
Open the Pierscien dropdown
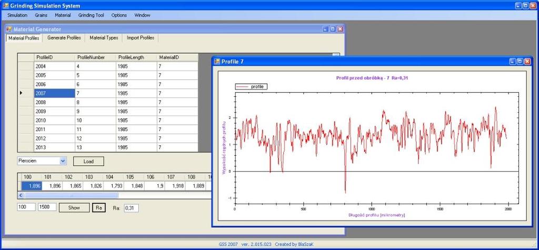63,161
